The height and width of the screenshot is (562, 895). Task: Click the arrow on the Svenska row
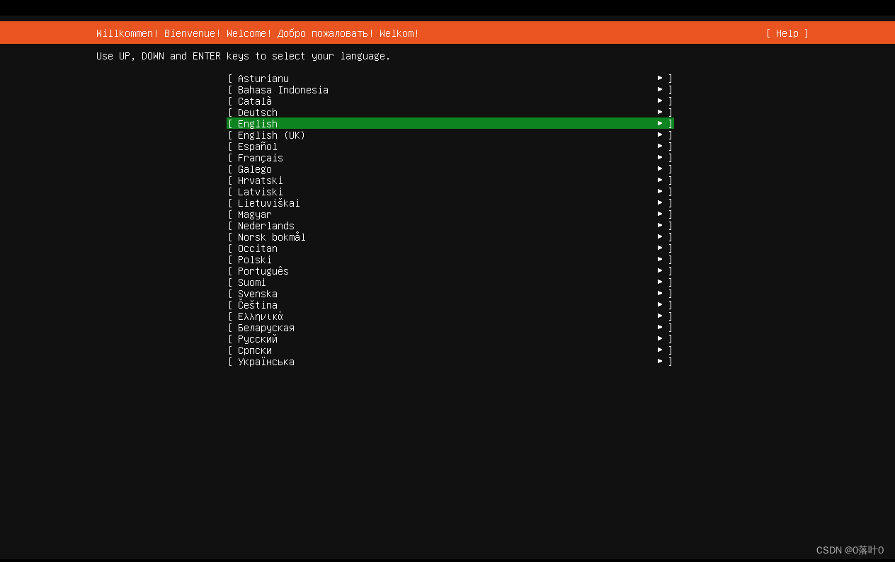pos(660,293)
